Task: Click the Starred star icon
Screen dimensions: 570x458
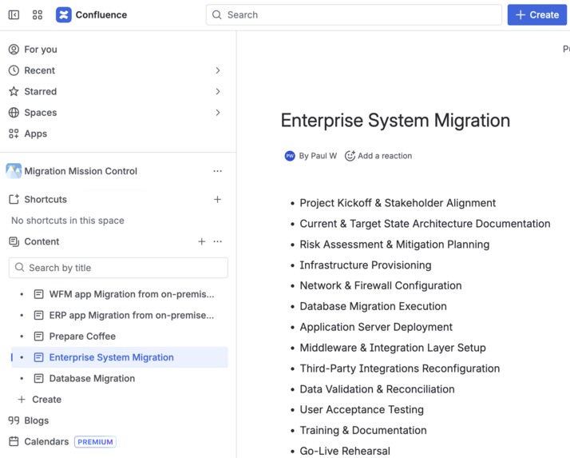Action: (x=14, y=91)
